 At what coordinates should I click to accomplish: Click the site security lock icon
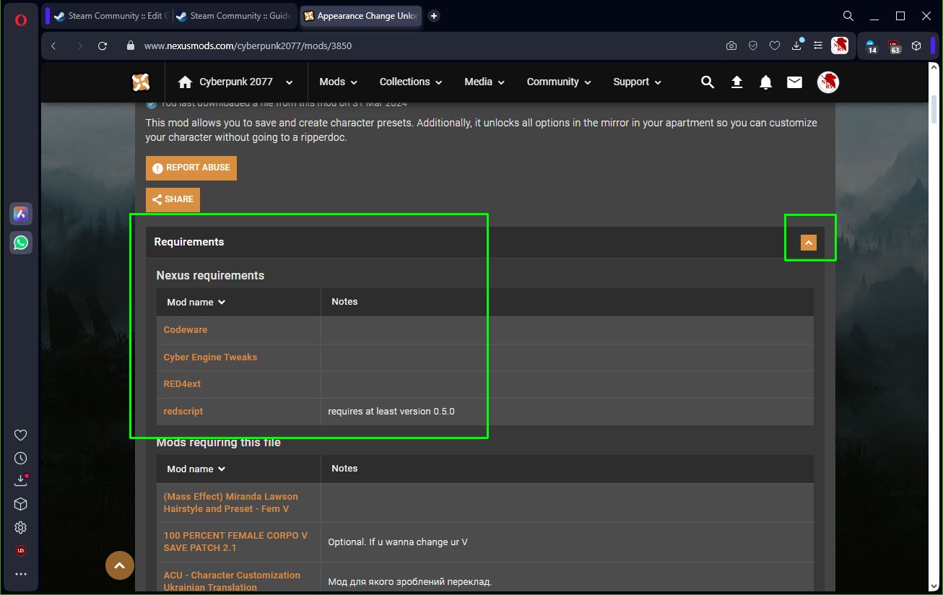[131, 45]
